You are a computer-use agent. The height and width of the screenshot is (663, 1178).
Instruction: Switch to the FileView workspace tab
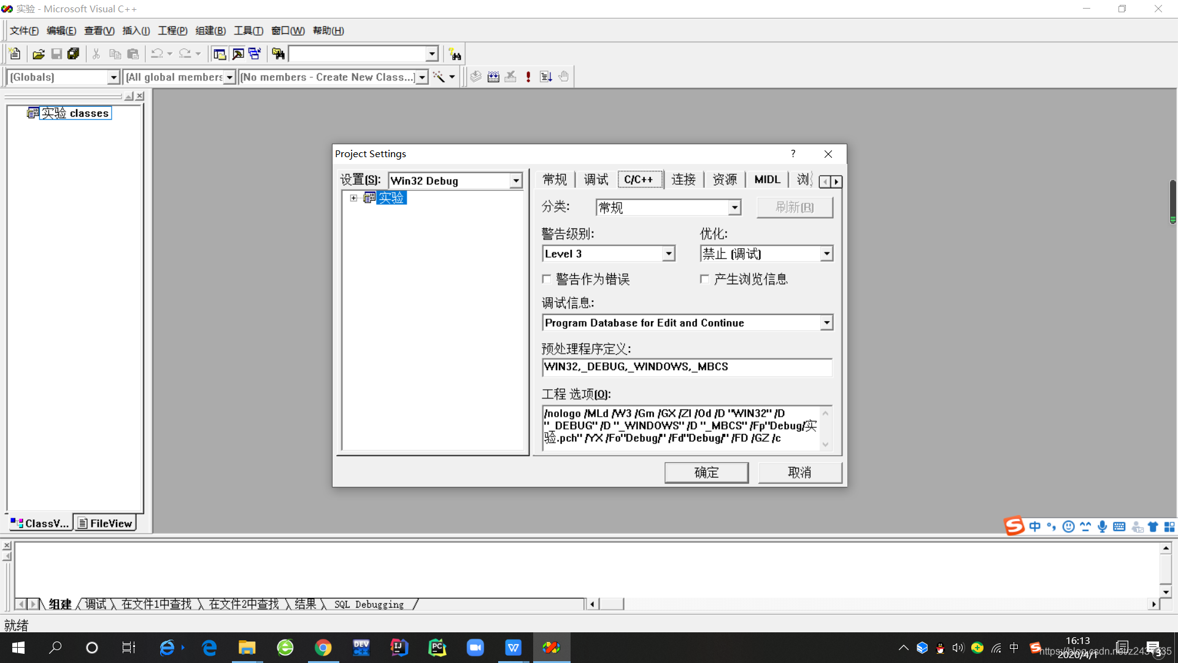tap(105, 523)
